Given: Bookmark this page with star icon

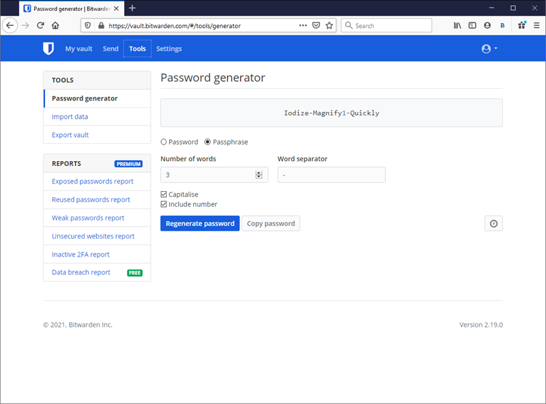Looking at the screenshot, I should click(x=329, y=25).
